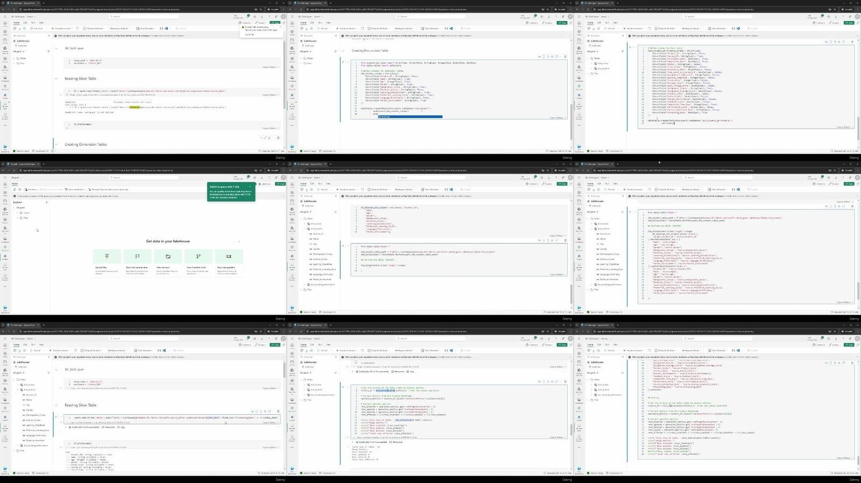Viewport: 861px width, 483px height.
Task: Collapse 'Creating Dimension Tables' section in first frame
Action: pyautogui.click(x=56, y=145)
